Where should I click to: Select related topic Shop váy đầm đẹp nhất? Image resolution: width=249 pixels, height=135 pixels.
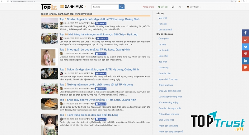coord(170,91)
